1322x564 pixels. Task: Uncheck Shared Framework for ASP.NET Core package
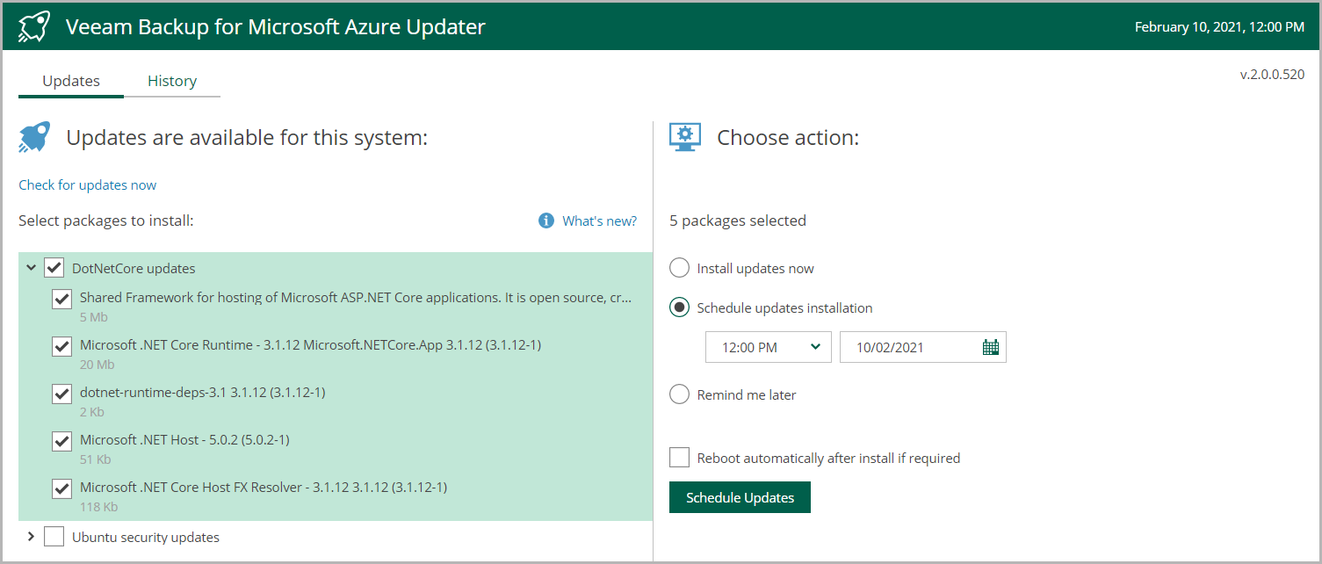click(x=61, y=299)
